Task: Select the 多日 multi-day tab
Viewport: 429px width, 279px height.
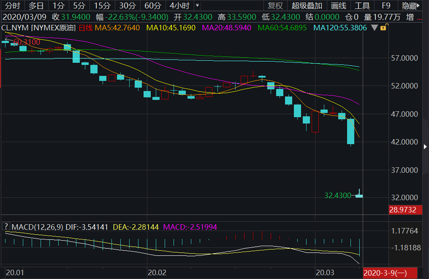Action: [36, 5]
